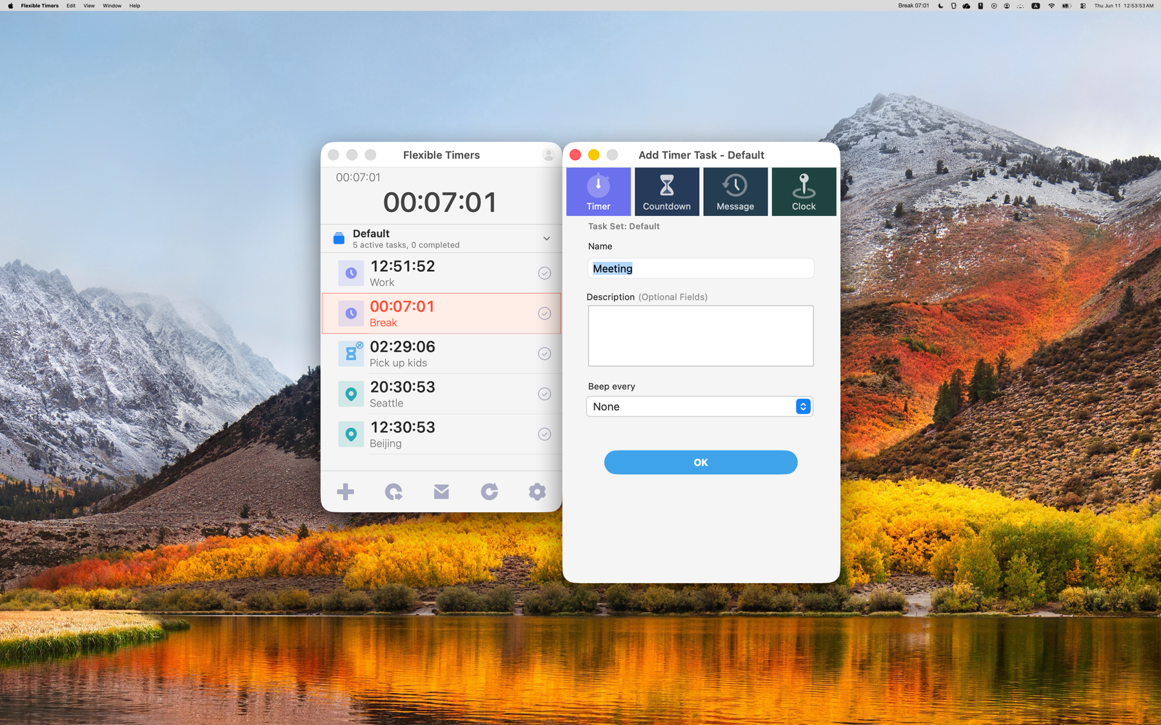Click the add task plus icon
Image resolution: width=1161 pixels, height=725 pixels.
[345, 492]
